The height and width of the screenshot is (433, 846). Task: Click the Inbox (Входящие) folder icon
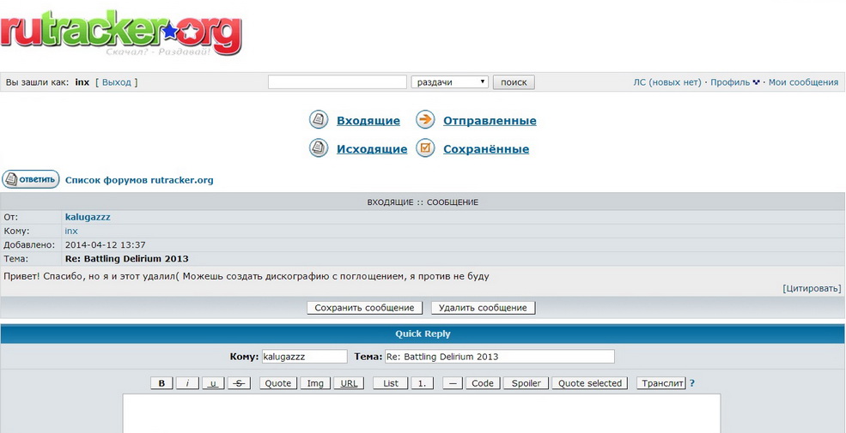[x=319, y=119]
